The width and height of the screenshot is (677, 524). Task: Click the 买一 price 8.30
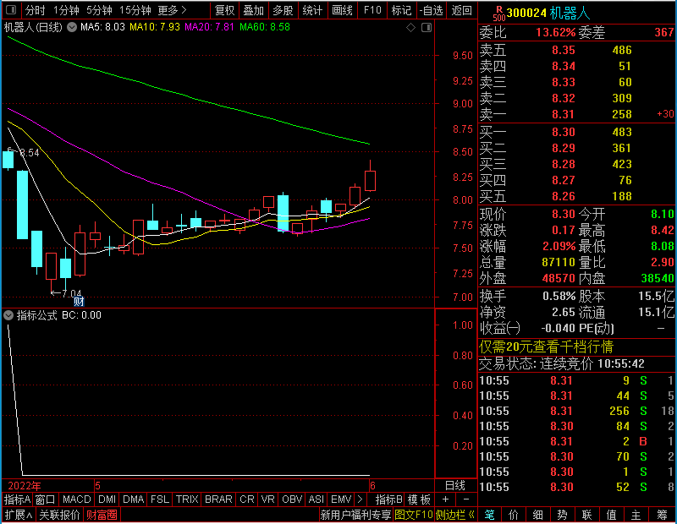[564, 132]
